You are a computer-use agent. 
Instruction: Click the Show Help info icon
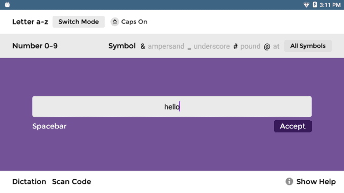289,181
